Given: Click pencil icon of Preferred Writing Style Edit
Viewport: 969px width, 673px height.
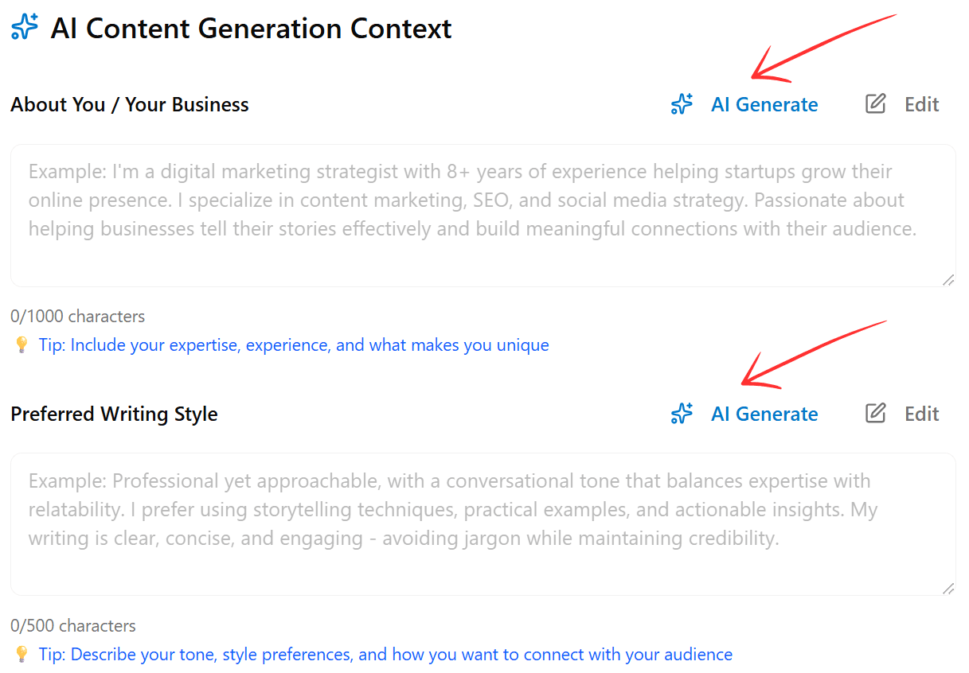Looking at the screenshot, I should (x=875, y=414).
